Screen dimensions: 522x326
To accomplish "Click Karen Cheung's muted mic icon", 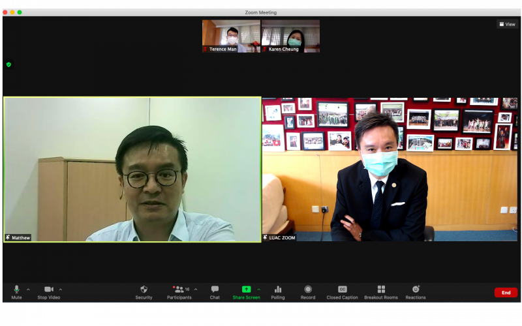I will pyautogui.click(x=265, y=50).
